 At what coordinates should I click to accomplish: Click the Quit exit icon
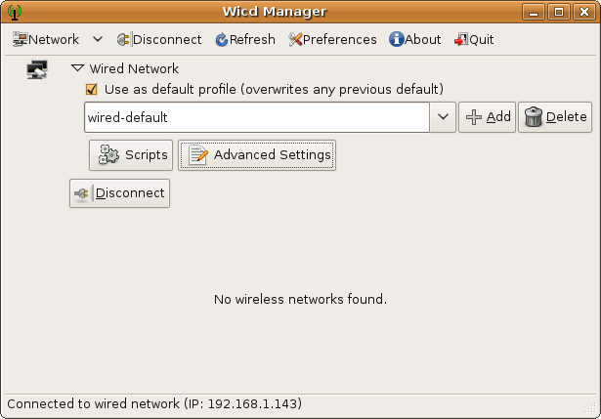[461, 40]
